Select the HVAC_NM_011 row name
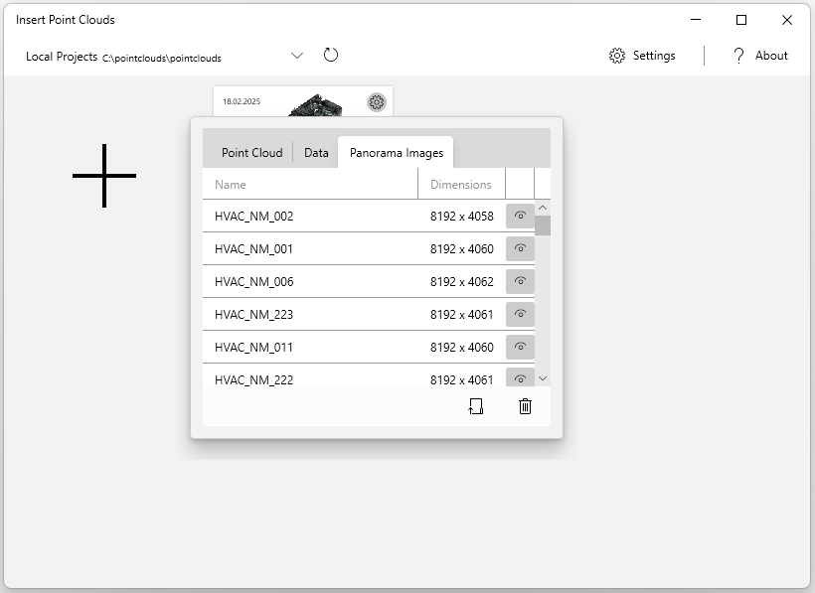815x593 pixels. 253,347
